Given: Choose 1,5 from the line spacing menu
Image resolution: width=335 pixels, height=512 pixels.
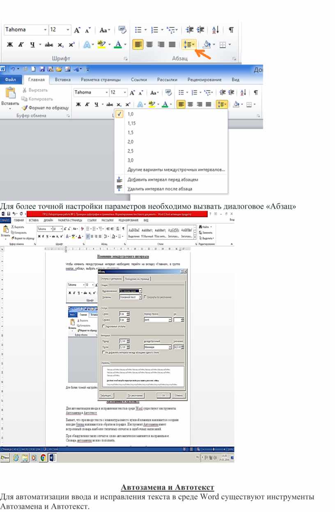Looking at the screenshot, I should pos(131,132).
